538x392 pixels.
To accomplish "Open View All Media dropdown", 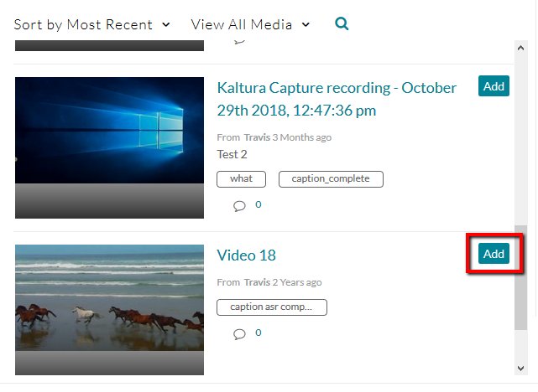I will 250,24.
